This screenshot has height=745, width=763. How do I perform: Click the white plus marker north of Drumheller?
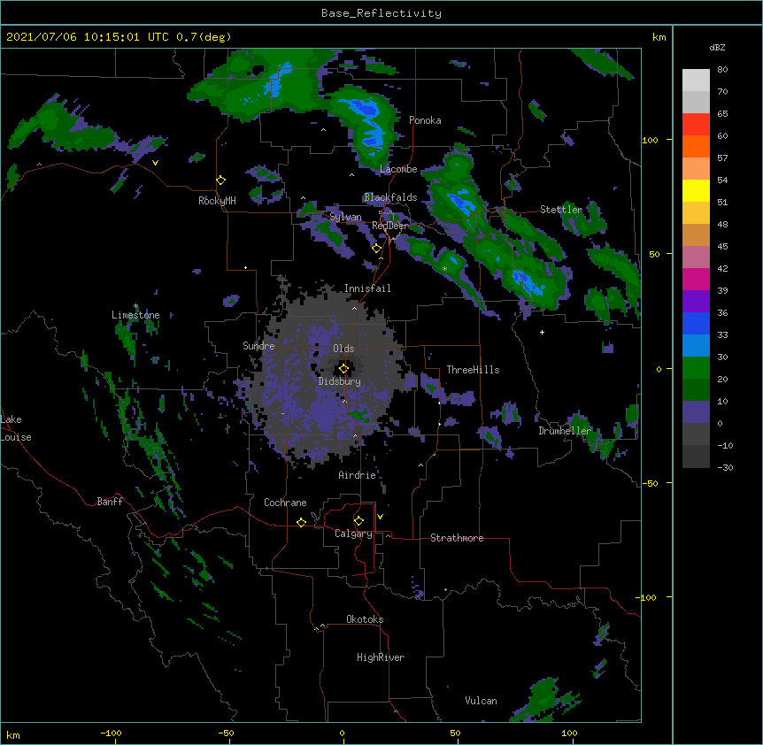coord(542,332)
